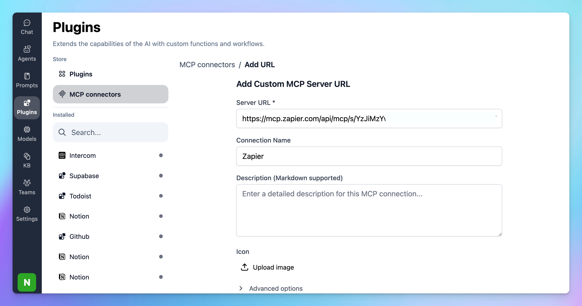
Task: Open the Prompts library icon
Action: pyautogui.click(x=27, y=76)
